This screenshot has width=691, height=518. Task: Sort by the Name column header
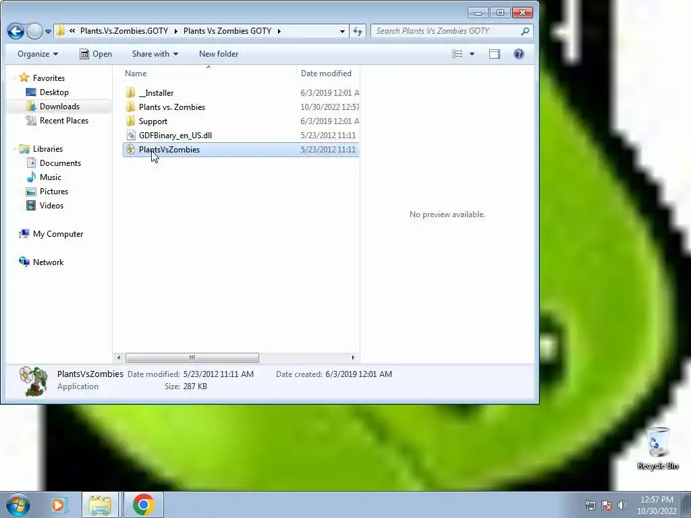coord(208,73)
